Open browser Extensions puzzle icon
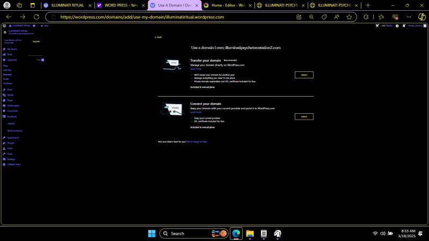Viewport: 429px width, 241px height. click(x=366, y=17)
